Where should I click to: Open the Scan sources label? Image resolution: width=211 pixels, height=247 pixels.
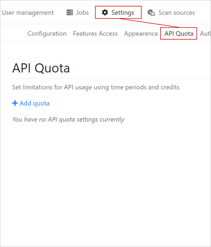(x=177, y=13)
